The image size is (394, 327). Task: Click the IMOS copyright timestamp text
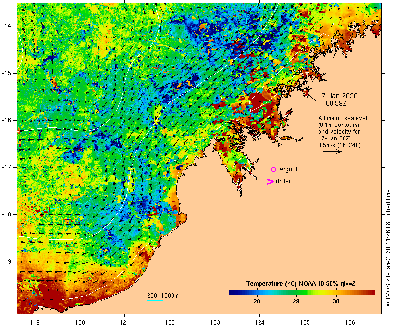(388, 248)
